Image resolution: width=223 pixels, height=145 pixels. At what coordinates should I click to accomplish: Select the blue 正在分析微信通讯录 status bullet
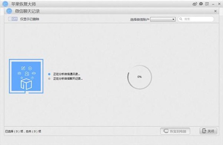(49, 74)
